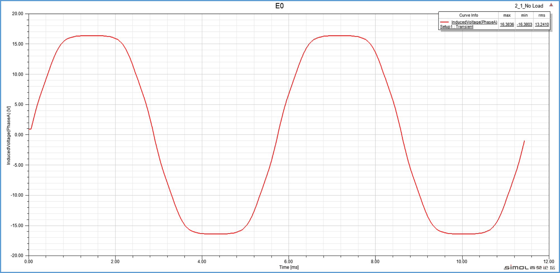Click the -15.00 Y-axis tick label
The height and width of the screenshot is (273, 560).
coord(17,226)
